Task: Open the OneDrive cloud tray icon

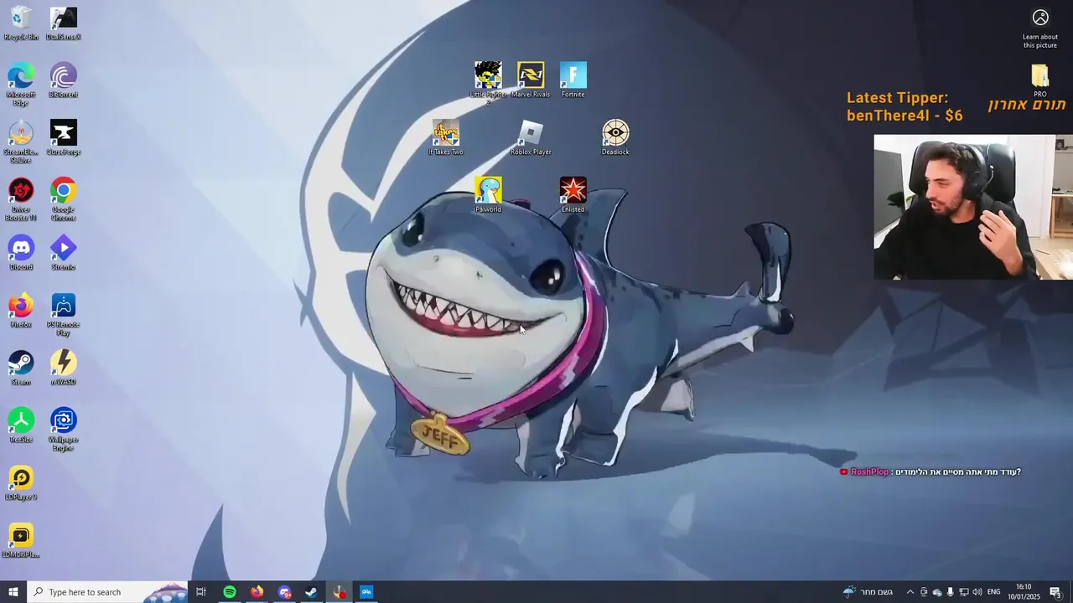Action: [x=937, y=592]
